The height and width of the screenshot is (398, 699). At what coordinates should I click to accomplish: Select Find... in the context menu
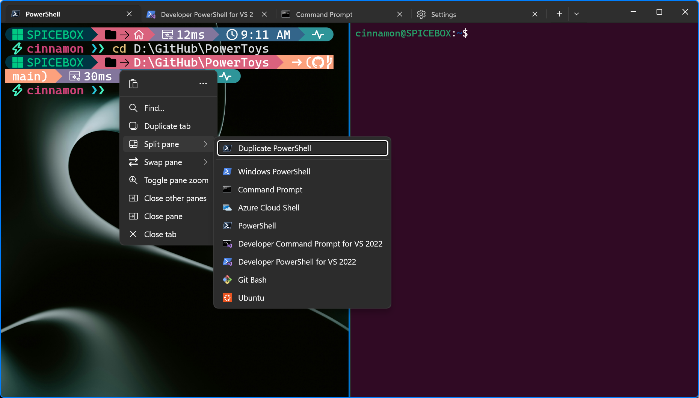168,108
